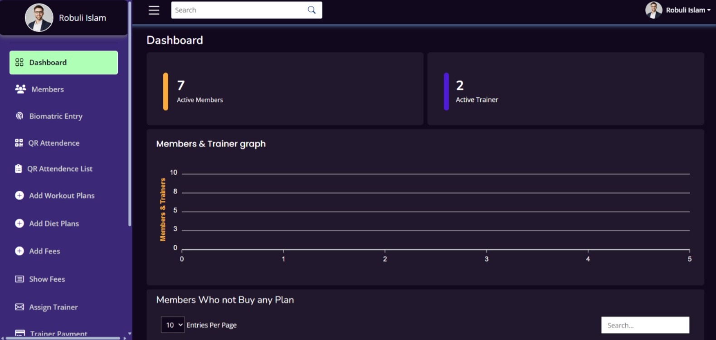Click the Show Fees list icon
The height and width of the screenshot is (340, 716).
click(x=19, y=279)
